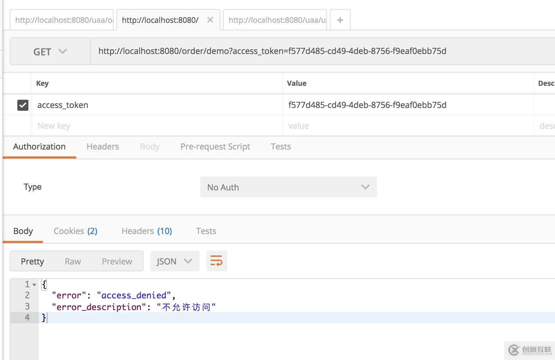The width and height of the screenshot is (555, 360).
Task: Click the plus icon to add new tab
Action: coord(340,20)
